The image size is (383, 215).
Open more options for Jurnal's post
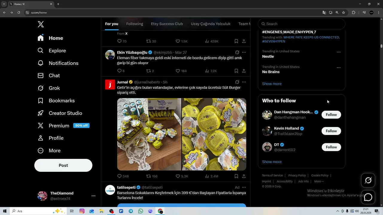point(244,82)
